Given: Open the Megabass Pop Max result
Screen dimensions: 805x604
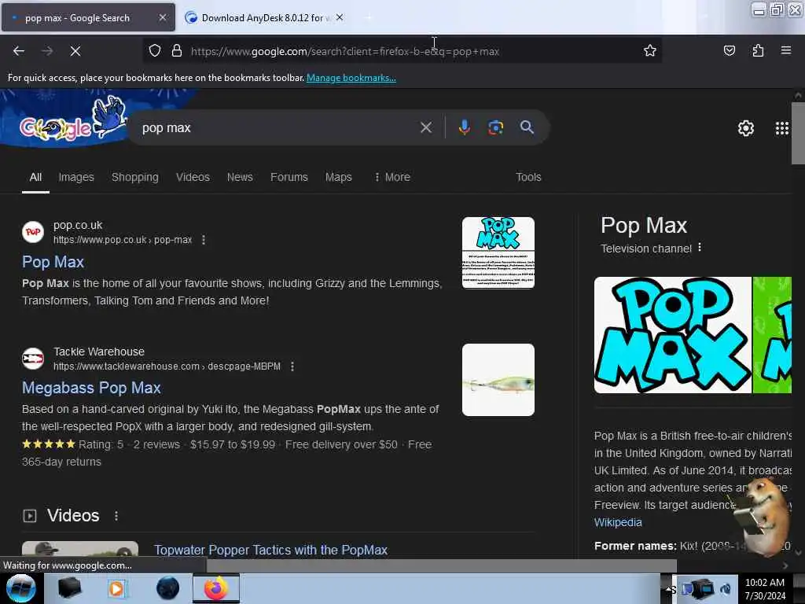Looking at the screenshot, I should click(x=91, y=388).
